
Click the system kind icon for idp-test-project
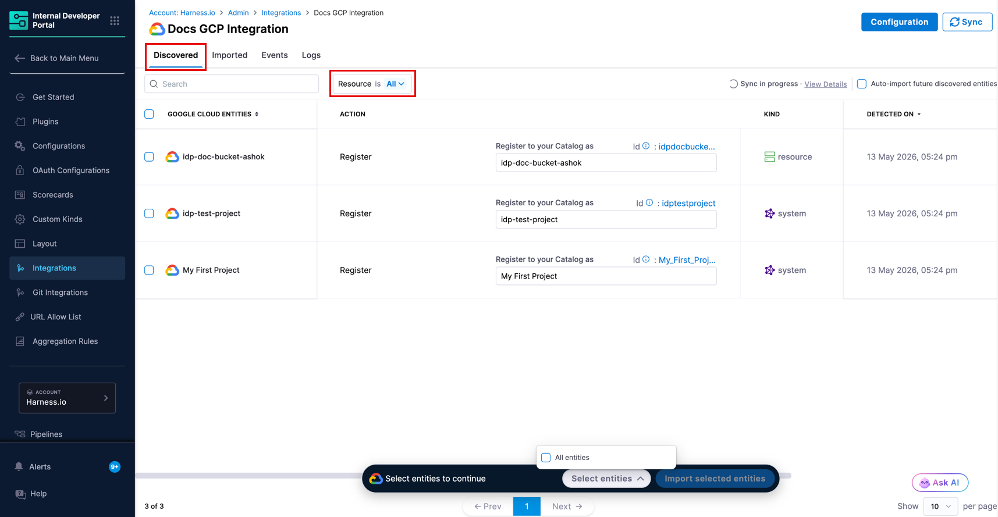[769, 213]
